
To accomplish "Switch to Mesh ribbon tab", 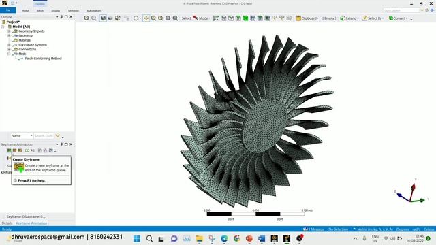I will tap(40, 11).
